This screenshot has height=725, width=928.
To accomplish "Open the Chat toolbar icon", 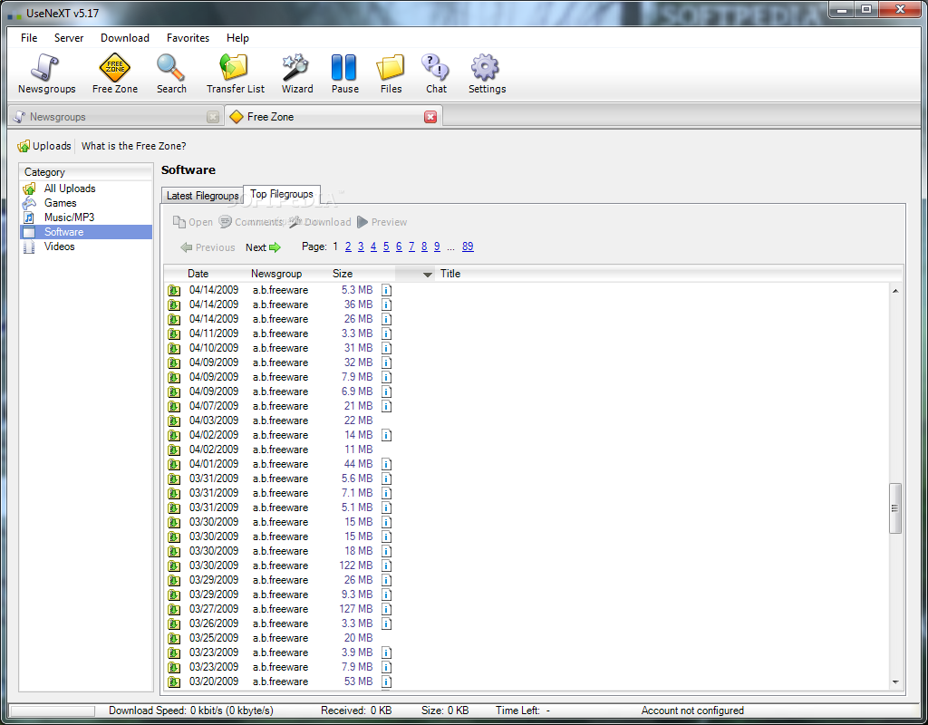I will coord(436,73).
